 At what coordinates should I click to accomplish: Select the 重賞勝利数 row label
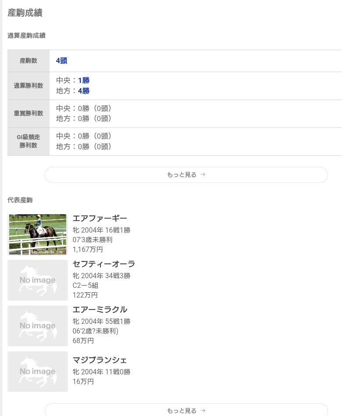coord(28,113)
